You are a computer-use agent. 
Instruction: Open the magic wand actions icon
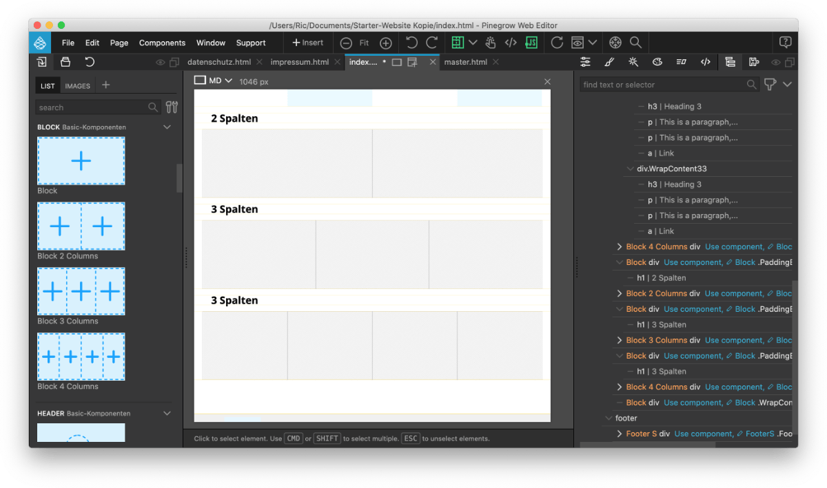(633, 62)
